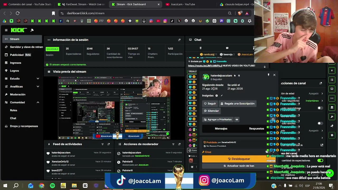Viewport: 338px width, 190px height.
Task: Click the pin icon beside the KICK logo
Action: tap(32, 30)
